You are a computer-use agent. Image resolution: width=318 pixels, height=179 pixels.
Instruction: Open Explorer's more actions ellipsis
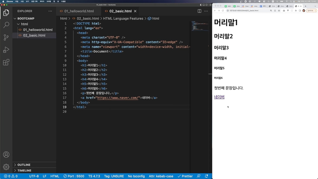[x=50, y=11]
